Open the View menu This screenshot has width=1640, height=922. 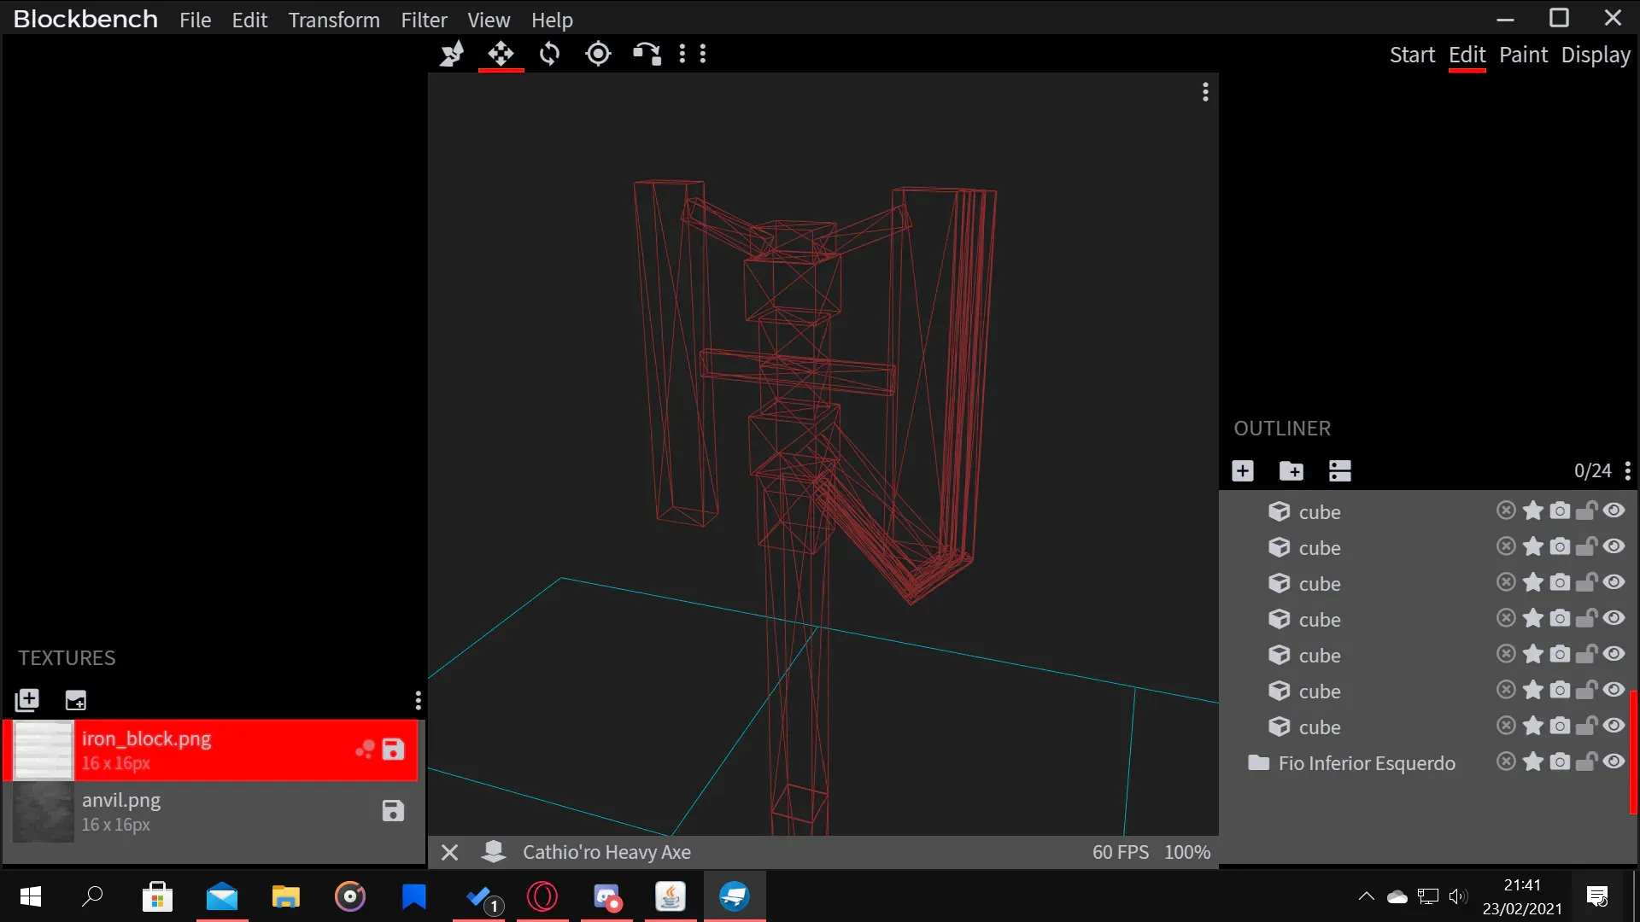coord(489,20)
